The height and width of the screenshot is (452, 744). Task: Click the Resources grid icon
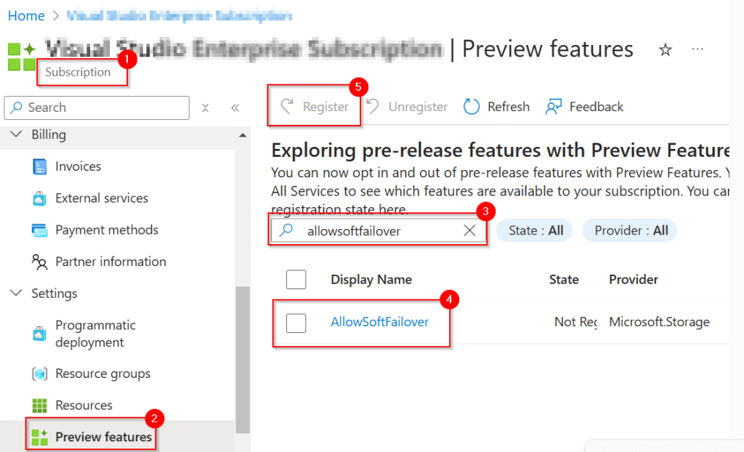[40, 405]
